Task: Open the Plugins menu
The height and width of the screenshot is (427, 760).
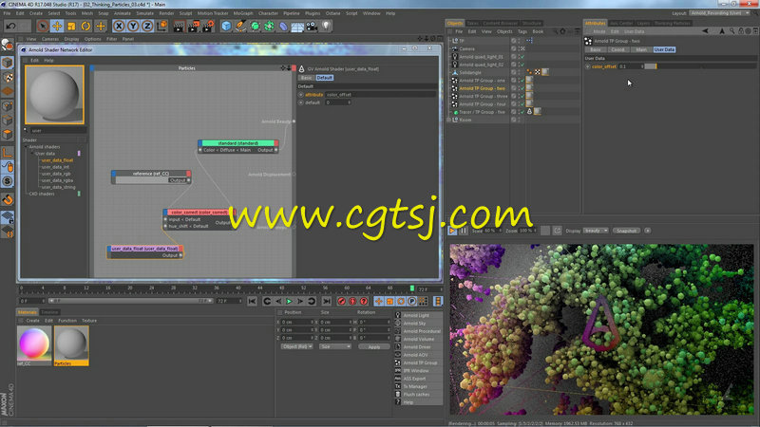Action: pos(313,13)
